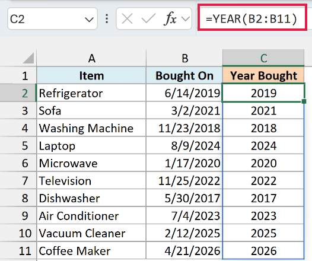The height and width of the screenshot is (261, 312).
Task: Click the date cell 5/30/2017
Action: pos(184,198)
